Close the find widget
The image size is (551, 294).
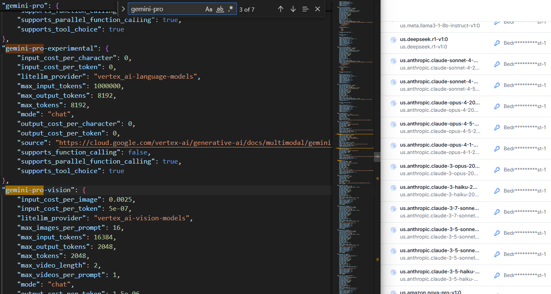point(317,9)
